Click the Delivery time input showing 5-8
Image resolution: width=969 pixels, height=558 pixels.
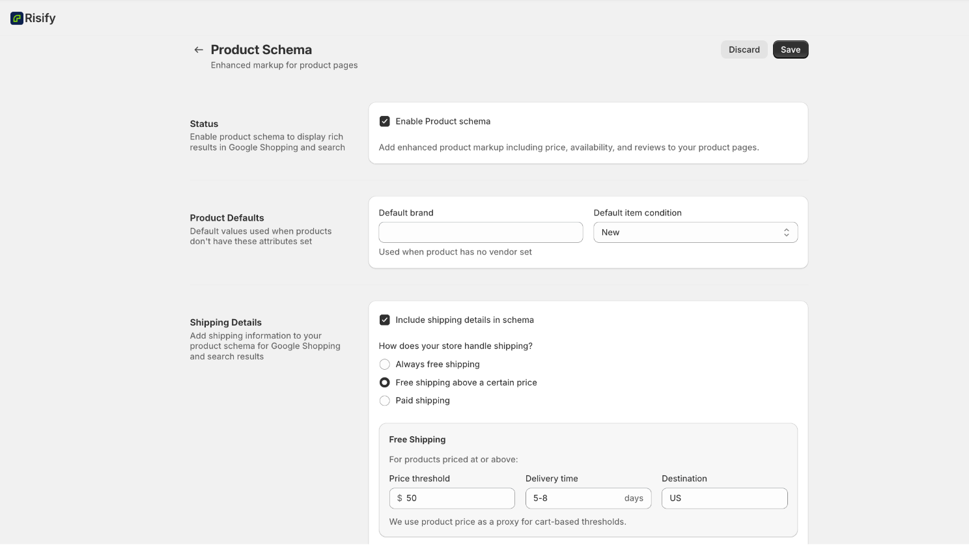click(x=574, y=498)
